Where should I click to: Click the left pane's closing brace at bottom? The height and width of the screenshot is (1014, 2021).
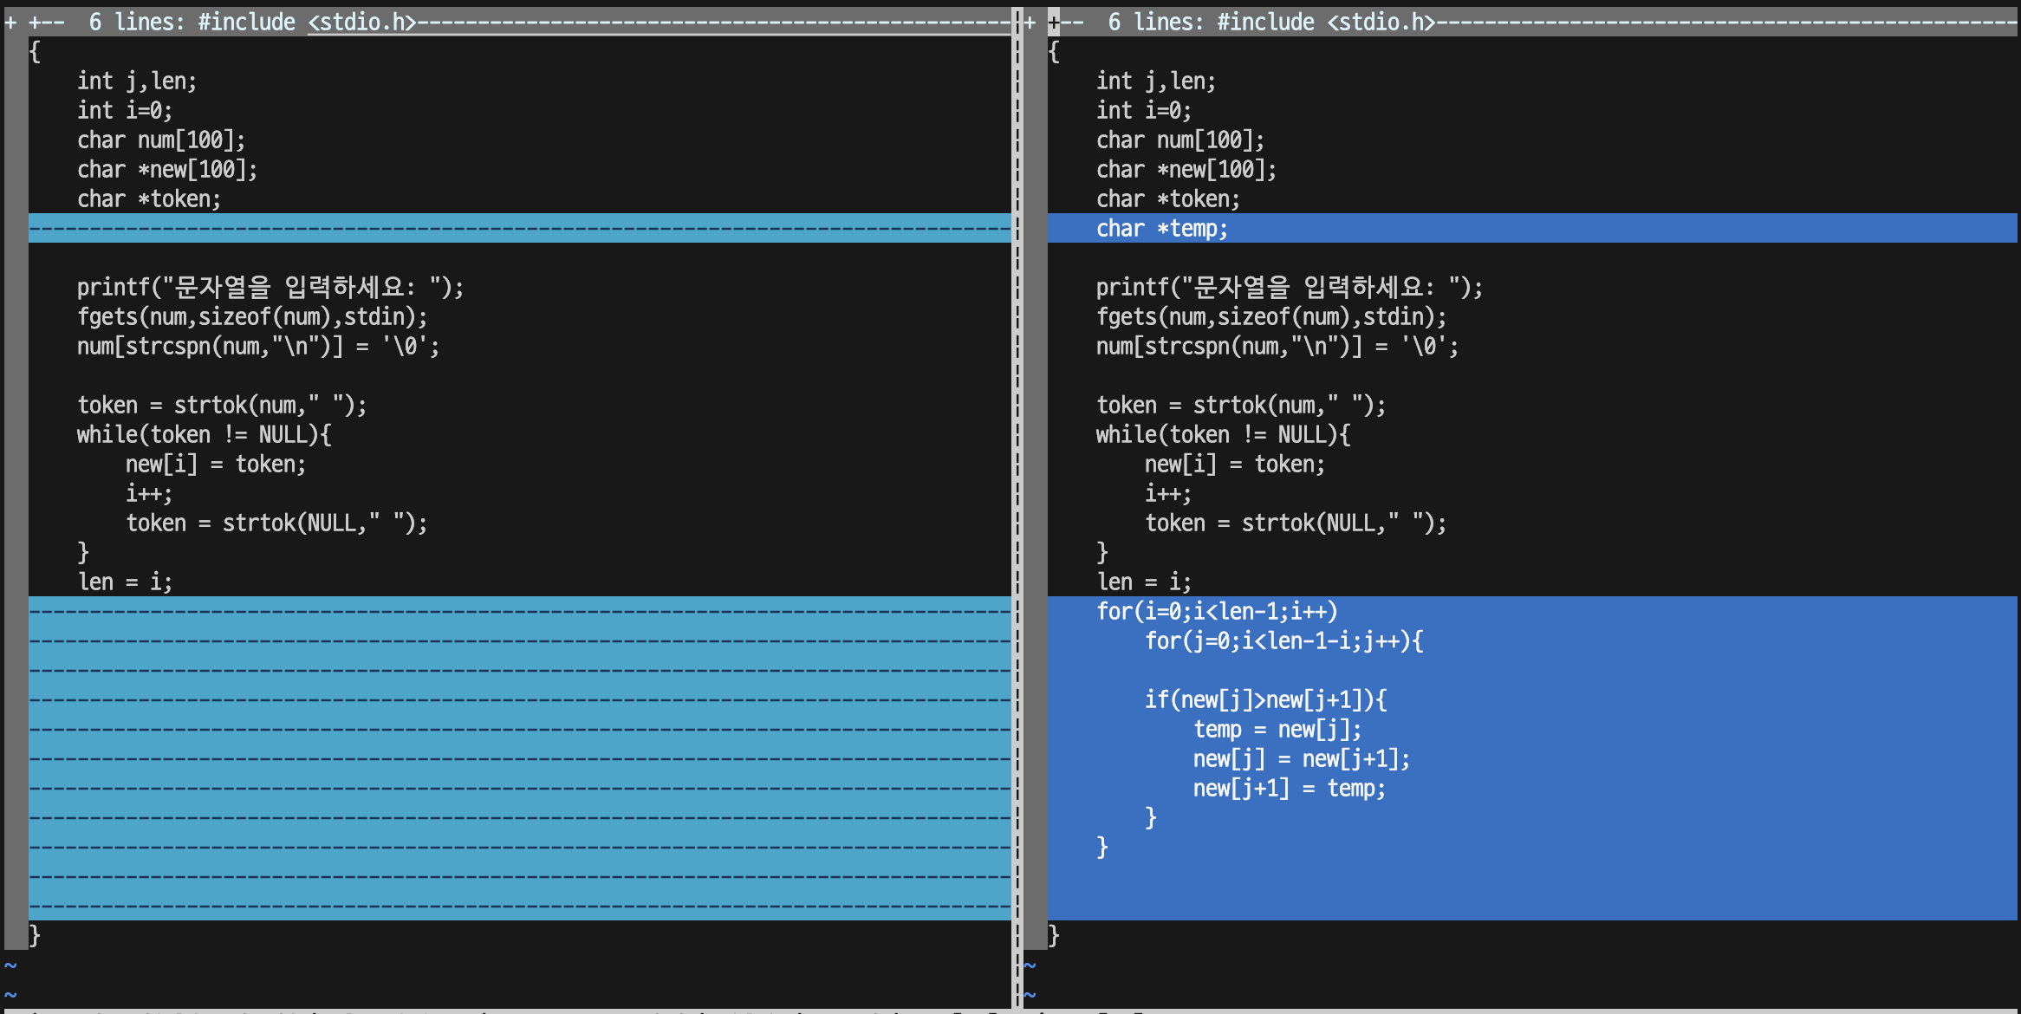coord(35,935)
